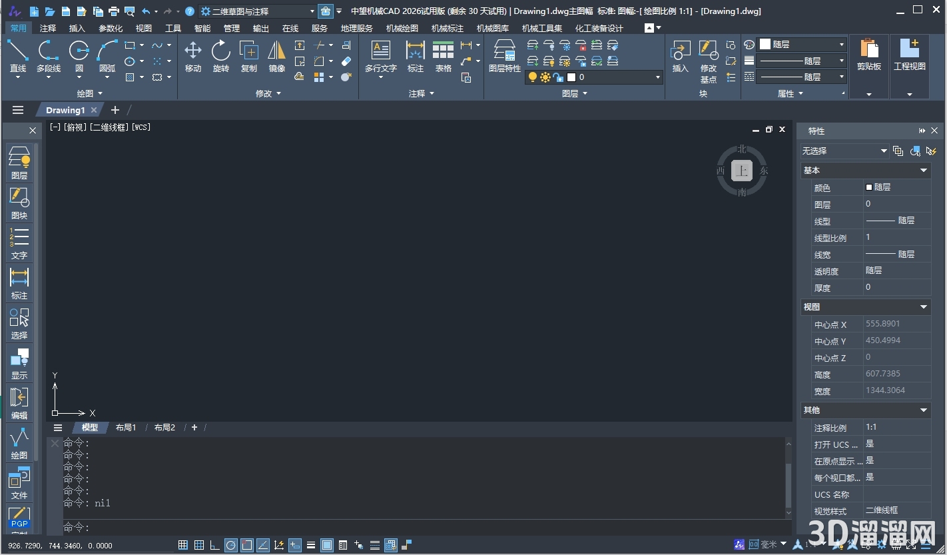
Task: Open 图块 tool in left sidebar
Action: (x=19, y=203)
